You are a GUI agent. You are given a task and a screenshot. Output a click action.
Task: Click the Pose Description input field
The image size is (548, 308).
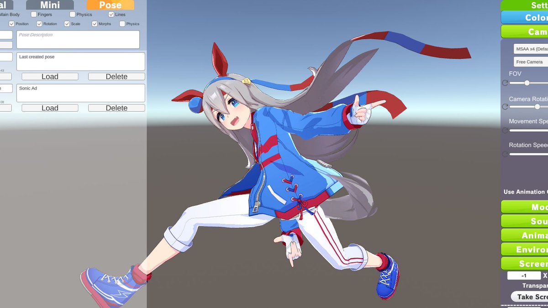(x=78, y=40)
